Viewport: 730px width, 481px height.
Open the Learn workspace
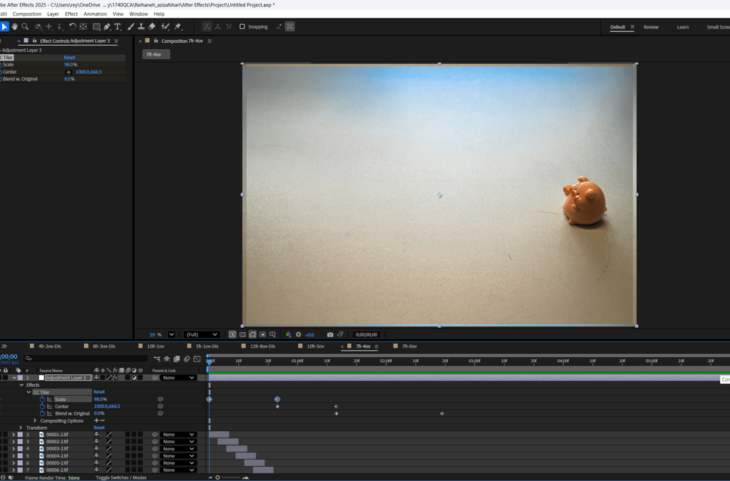click(682, 27)
